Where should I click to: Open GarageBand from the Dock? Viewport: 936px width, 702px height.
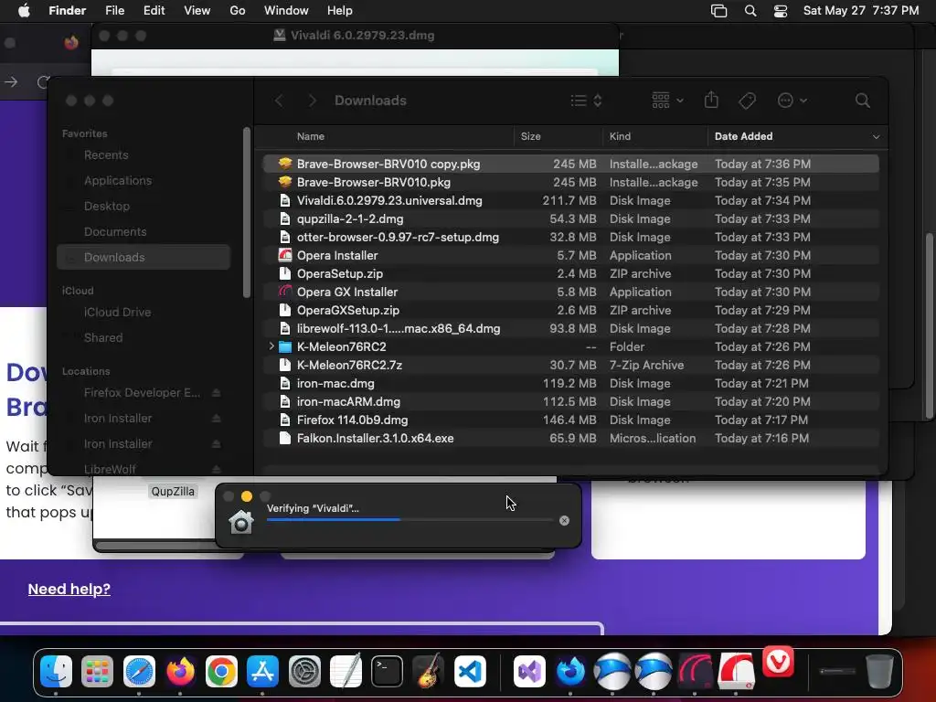point(428,672)
